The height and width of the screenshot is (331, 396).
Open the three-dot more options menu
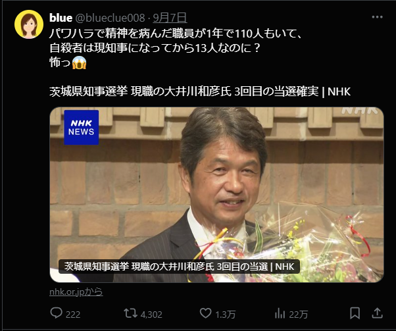click(x=377, y=18)
